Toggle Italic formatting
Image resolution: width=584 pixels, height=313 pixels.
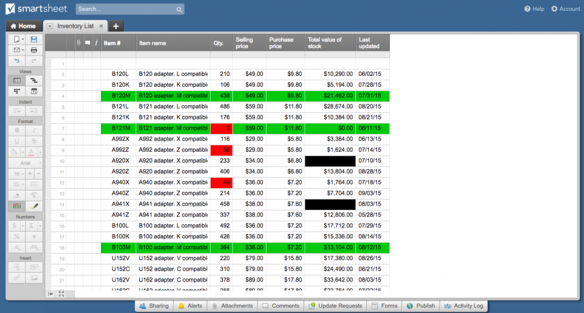34,130
